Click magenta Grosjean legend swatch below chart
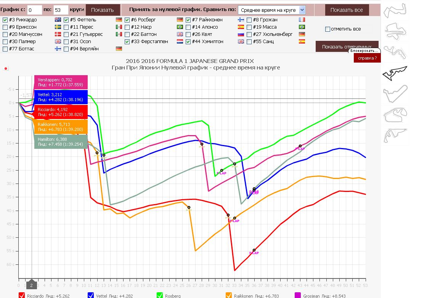 click(298, 296)
